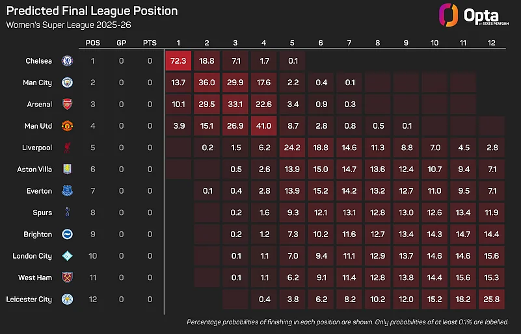Select Leicester City's 25.8 twelfth-place cell
Viewport: 521px width, 334px height.
[x=492, y=299]
